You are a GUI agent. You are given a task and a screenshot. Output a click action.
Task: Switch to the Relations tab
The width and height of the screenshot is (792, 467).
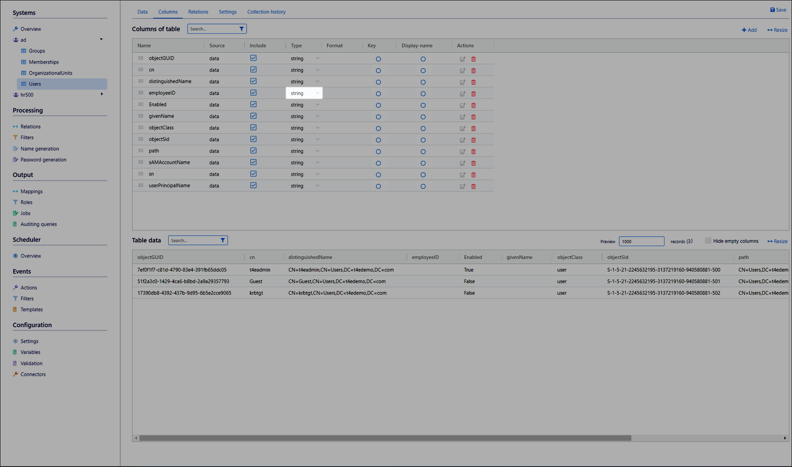[x=198, y=12]
